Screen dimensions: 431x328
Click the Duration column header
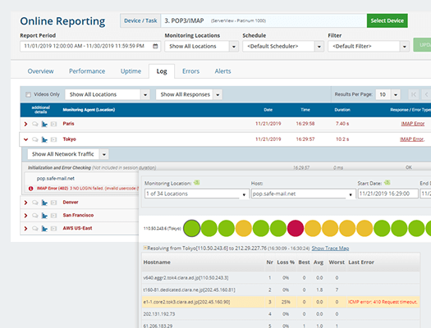pos(342,110)
